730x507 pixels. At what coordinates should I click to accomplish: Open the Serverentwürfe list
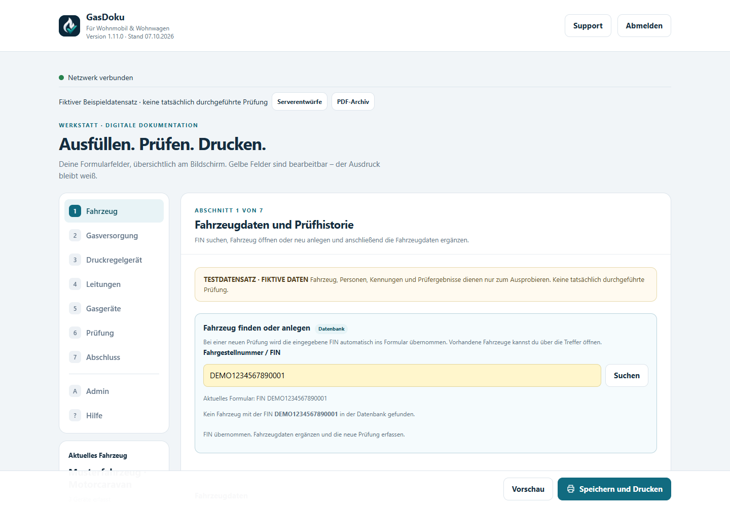[x=300, y=101]
